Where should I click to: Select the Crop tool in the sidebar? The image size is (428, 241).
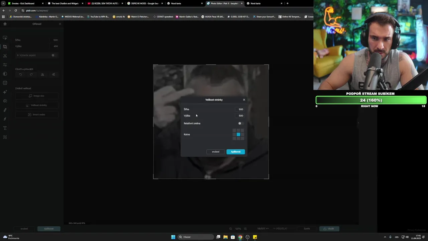5,47
